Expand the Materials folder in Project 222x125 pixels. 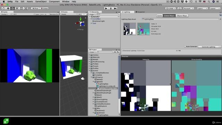89,57
